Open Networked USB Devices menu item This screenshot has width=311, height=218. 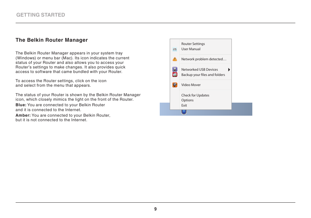pyautogui.click(x=200, y=69)
